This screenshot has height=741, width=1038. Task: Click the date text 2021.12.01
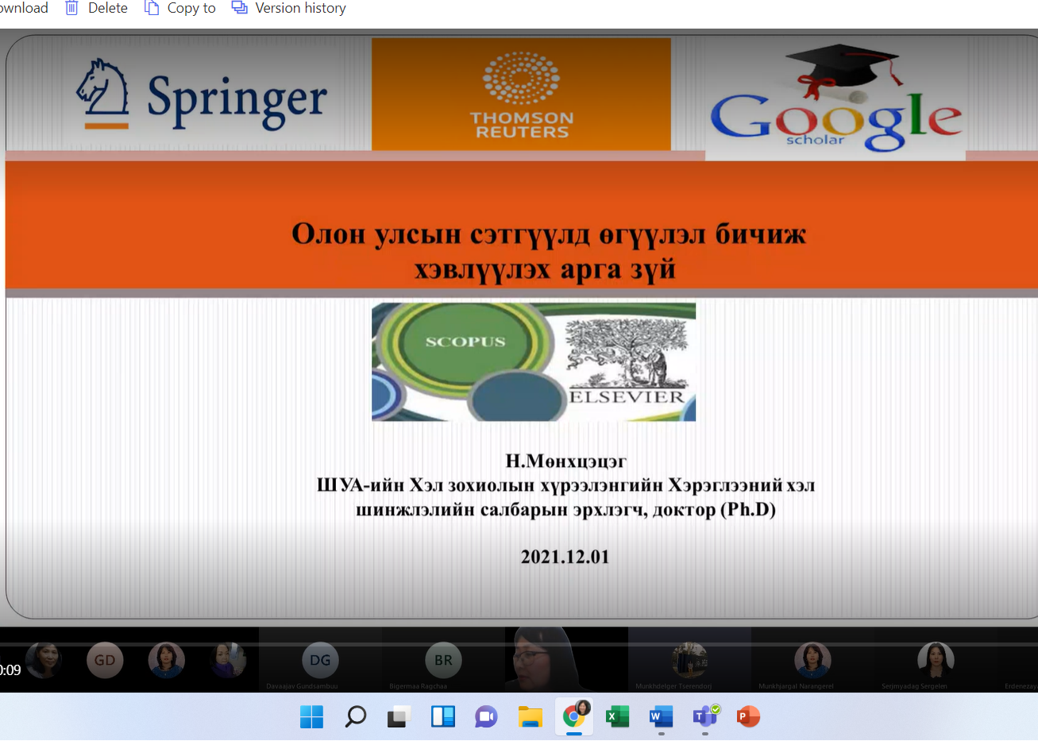[x=565, y=557]
